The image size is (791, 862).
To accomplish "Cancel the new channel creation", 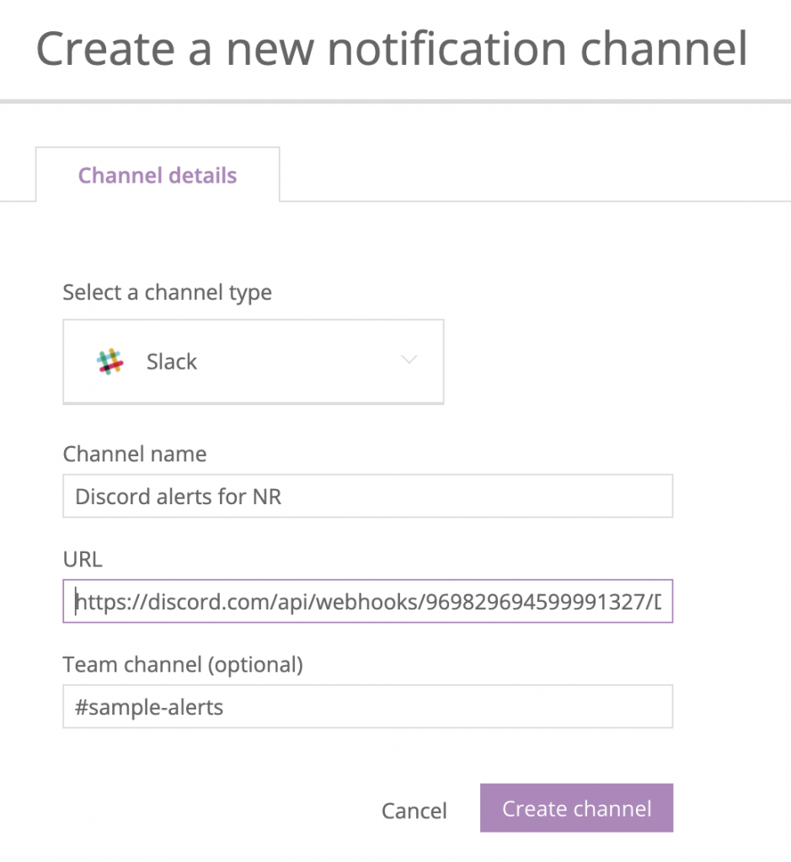I will pyautogui.click(x=414, y=811).
